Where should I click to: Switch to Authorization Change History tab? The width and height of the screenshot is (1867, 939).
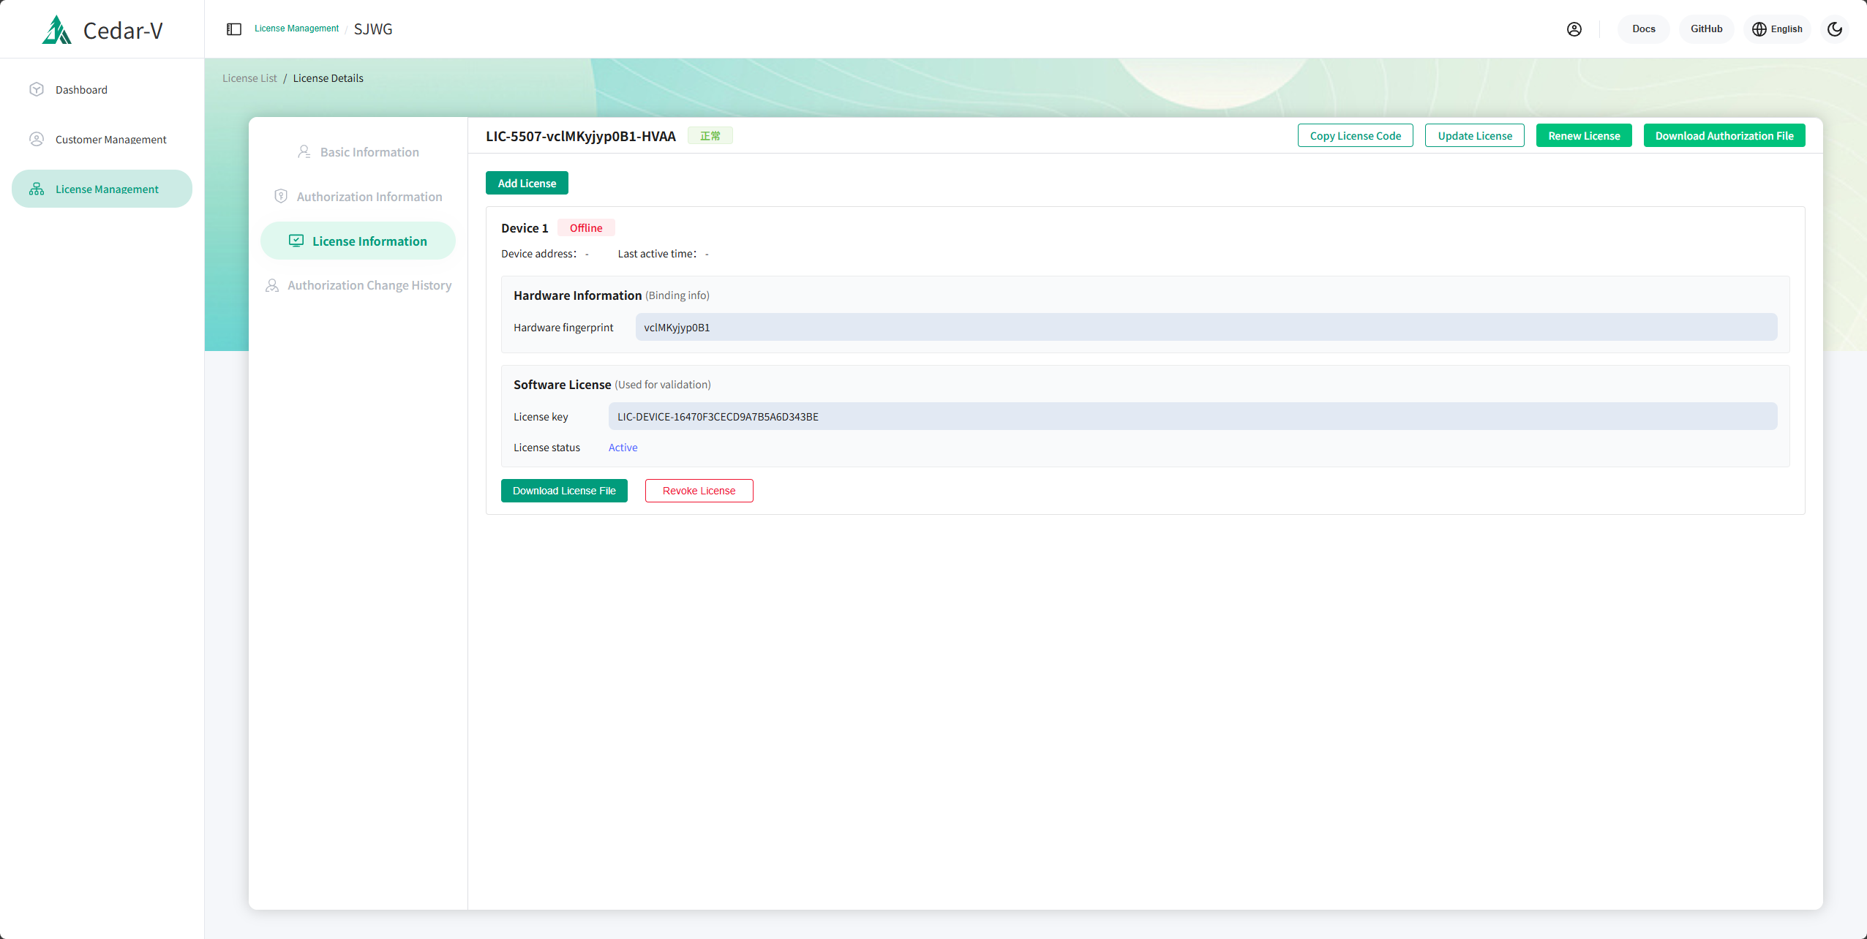click(x=369, y=284)
